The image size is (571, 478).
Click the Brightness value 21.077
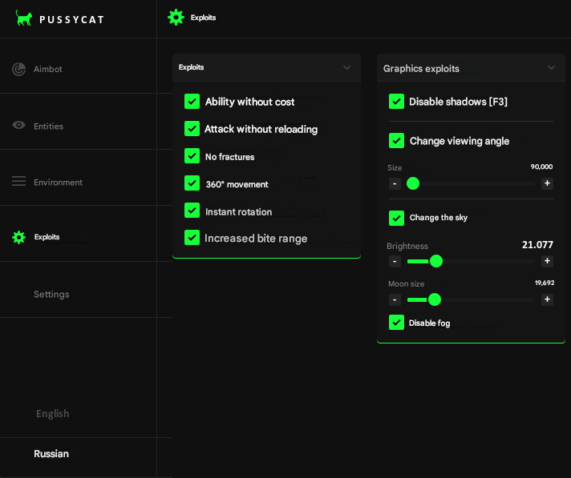click(537, 245)
